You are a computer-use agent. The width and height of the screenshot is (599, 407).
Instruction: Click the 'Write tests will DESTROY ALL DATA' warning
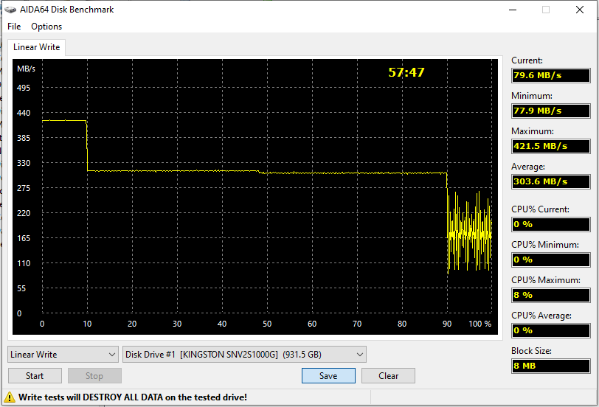pyautogui.click(x=133, y=397)
